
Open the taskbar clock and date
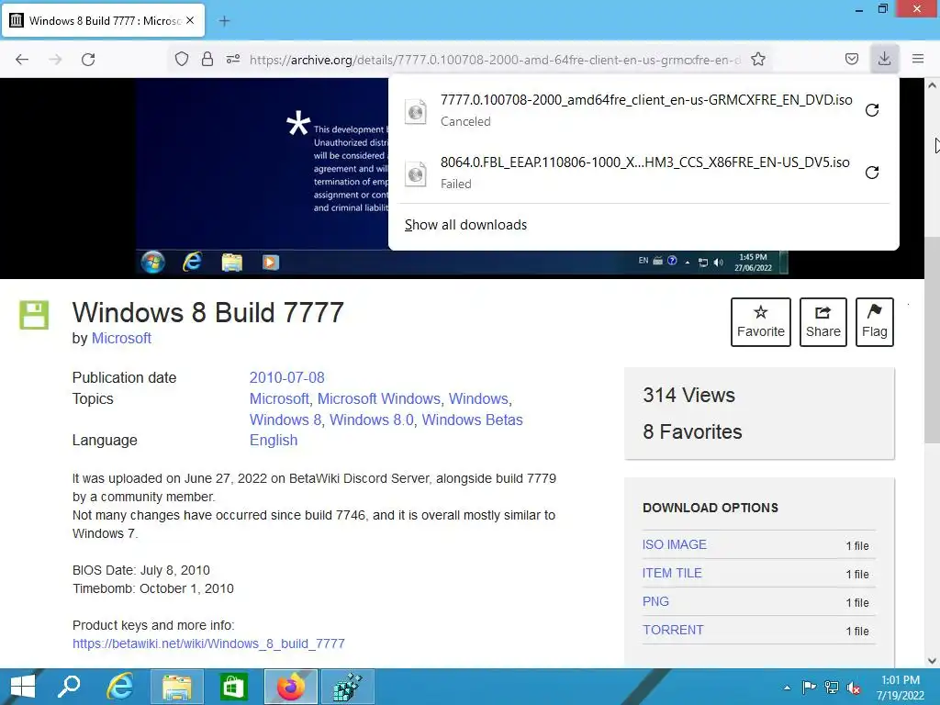point(901,688)
